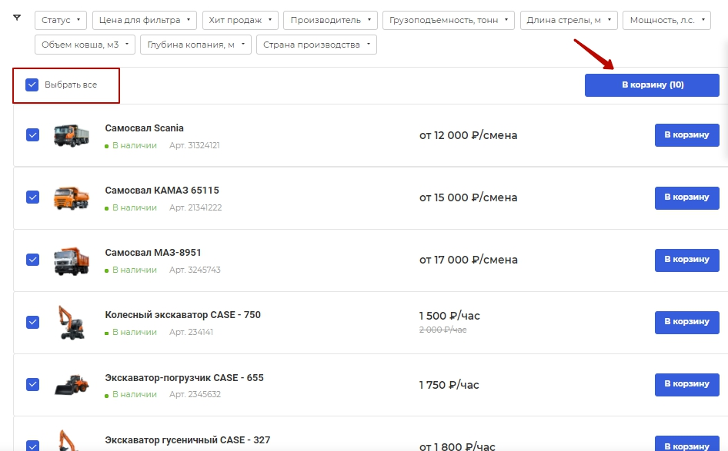The image size is (728, 451).
Task: Uncheck the Колесный экскаватор CASE - 750 checkbox
Action: (32, 322)
